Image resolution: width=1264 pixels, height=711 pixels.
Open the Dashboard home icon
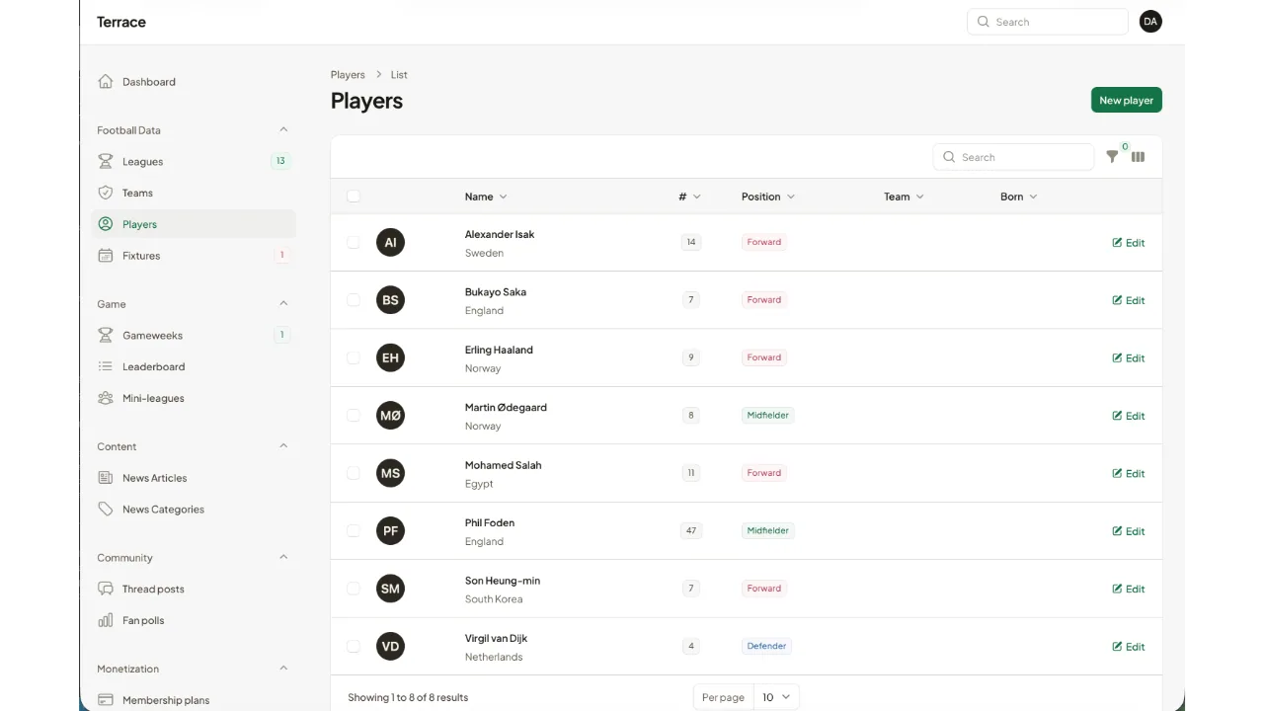106,82
